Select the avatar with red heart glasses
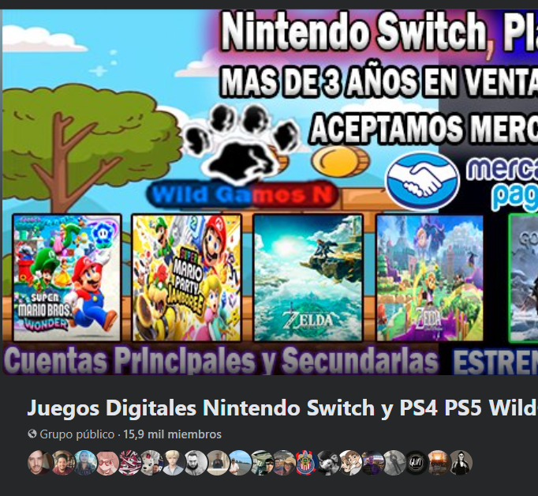The image size is (538, 496). (x=107, y=463)
